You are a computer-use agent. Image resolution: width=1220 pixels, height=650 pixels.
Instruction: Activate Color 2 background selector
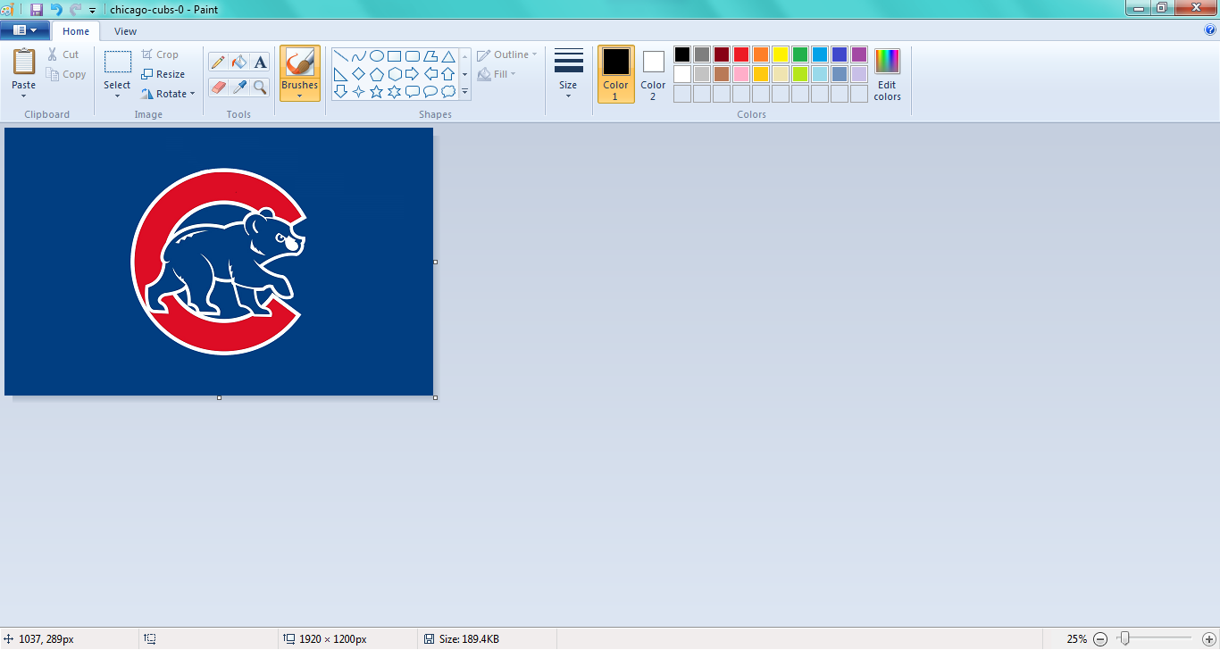[x=653, y=74]
